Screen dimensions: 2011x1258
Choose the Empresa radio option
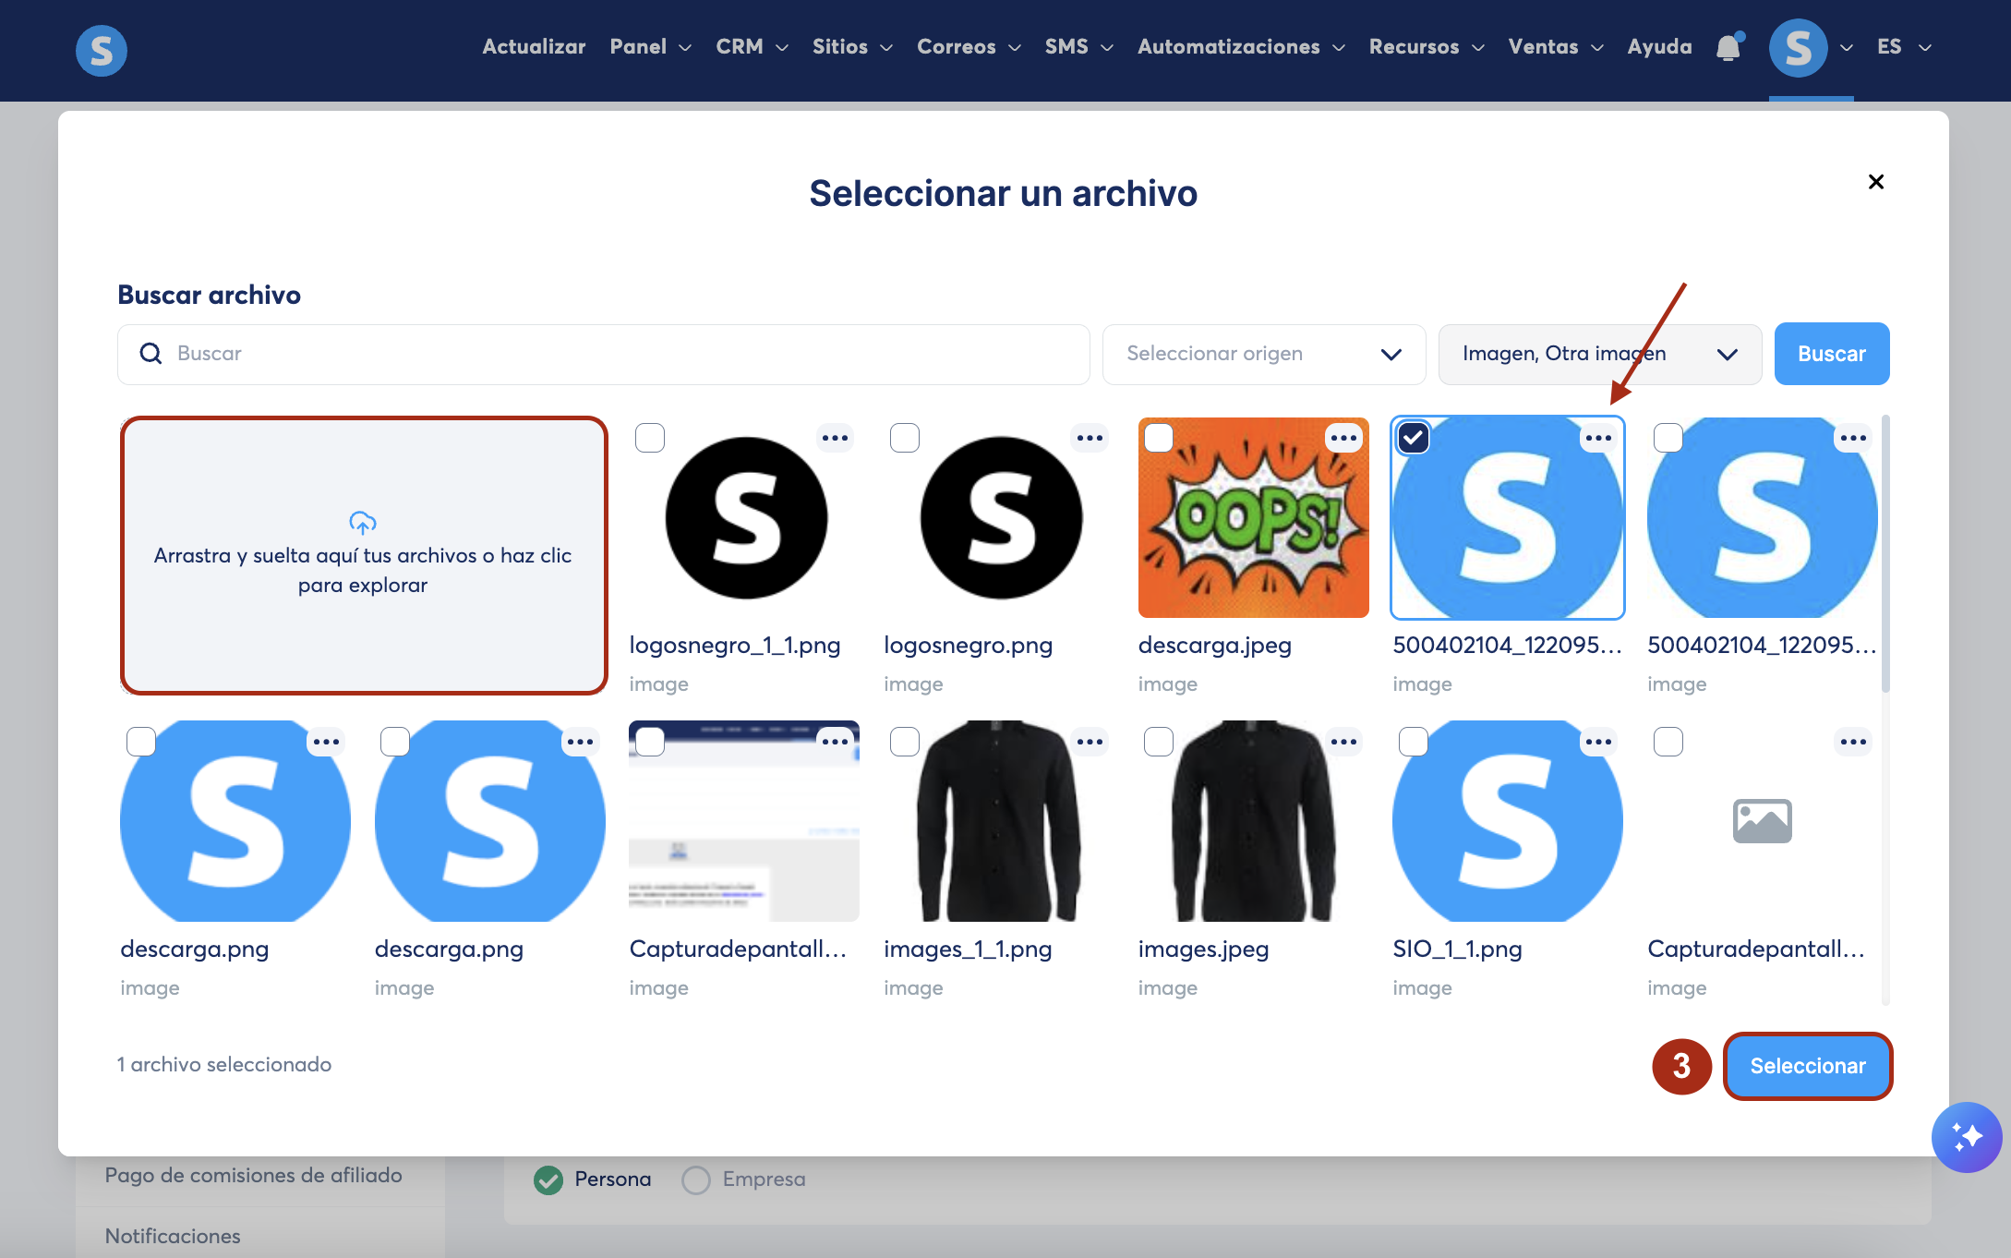coord(696,1179)
